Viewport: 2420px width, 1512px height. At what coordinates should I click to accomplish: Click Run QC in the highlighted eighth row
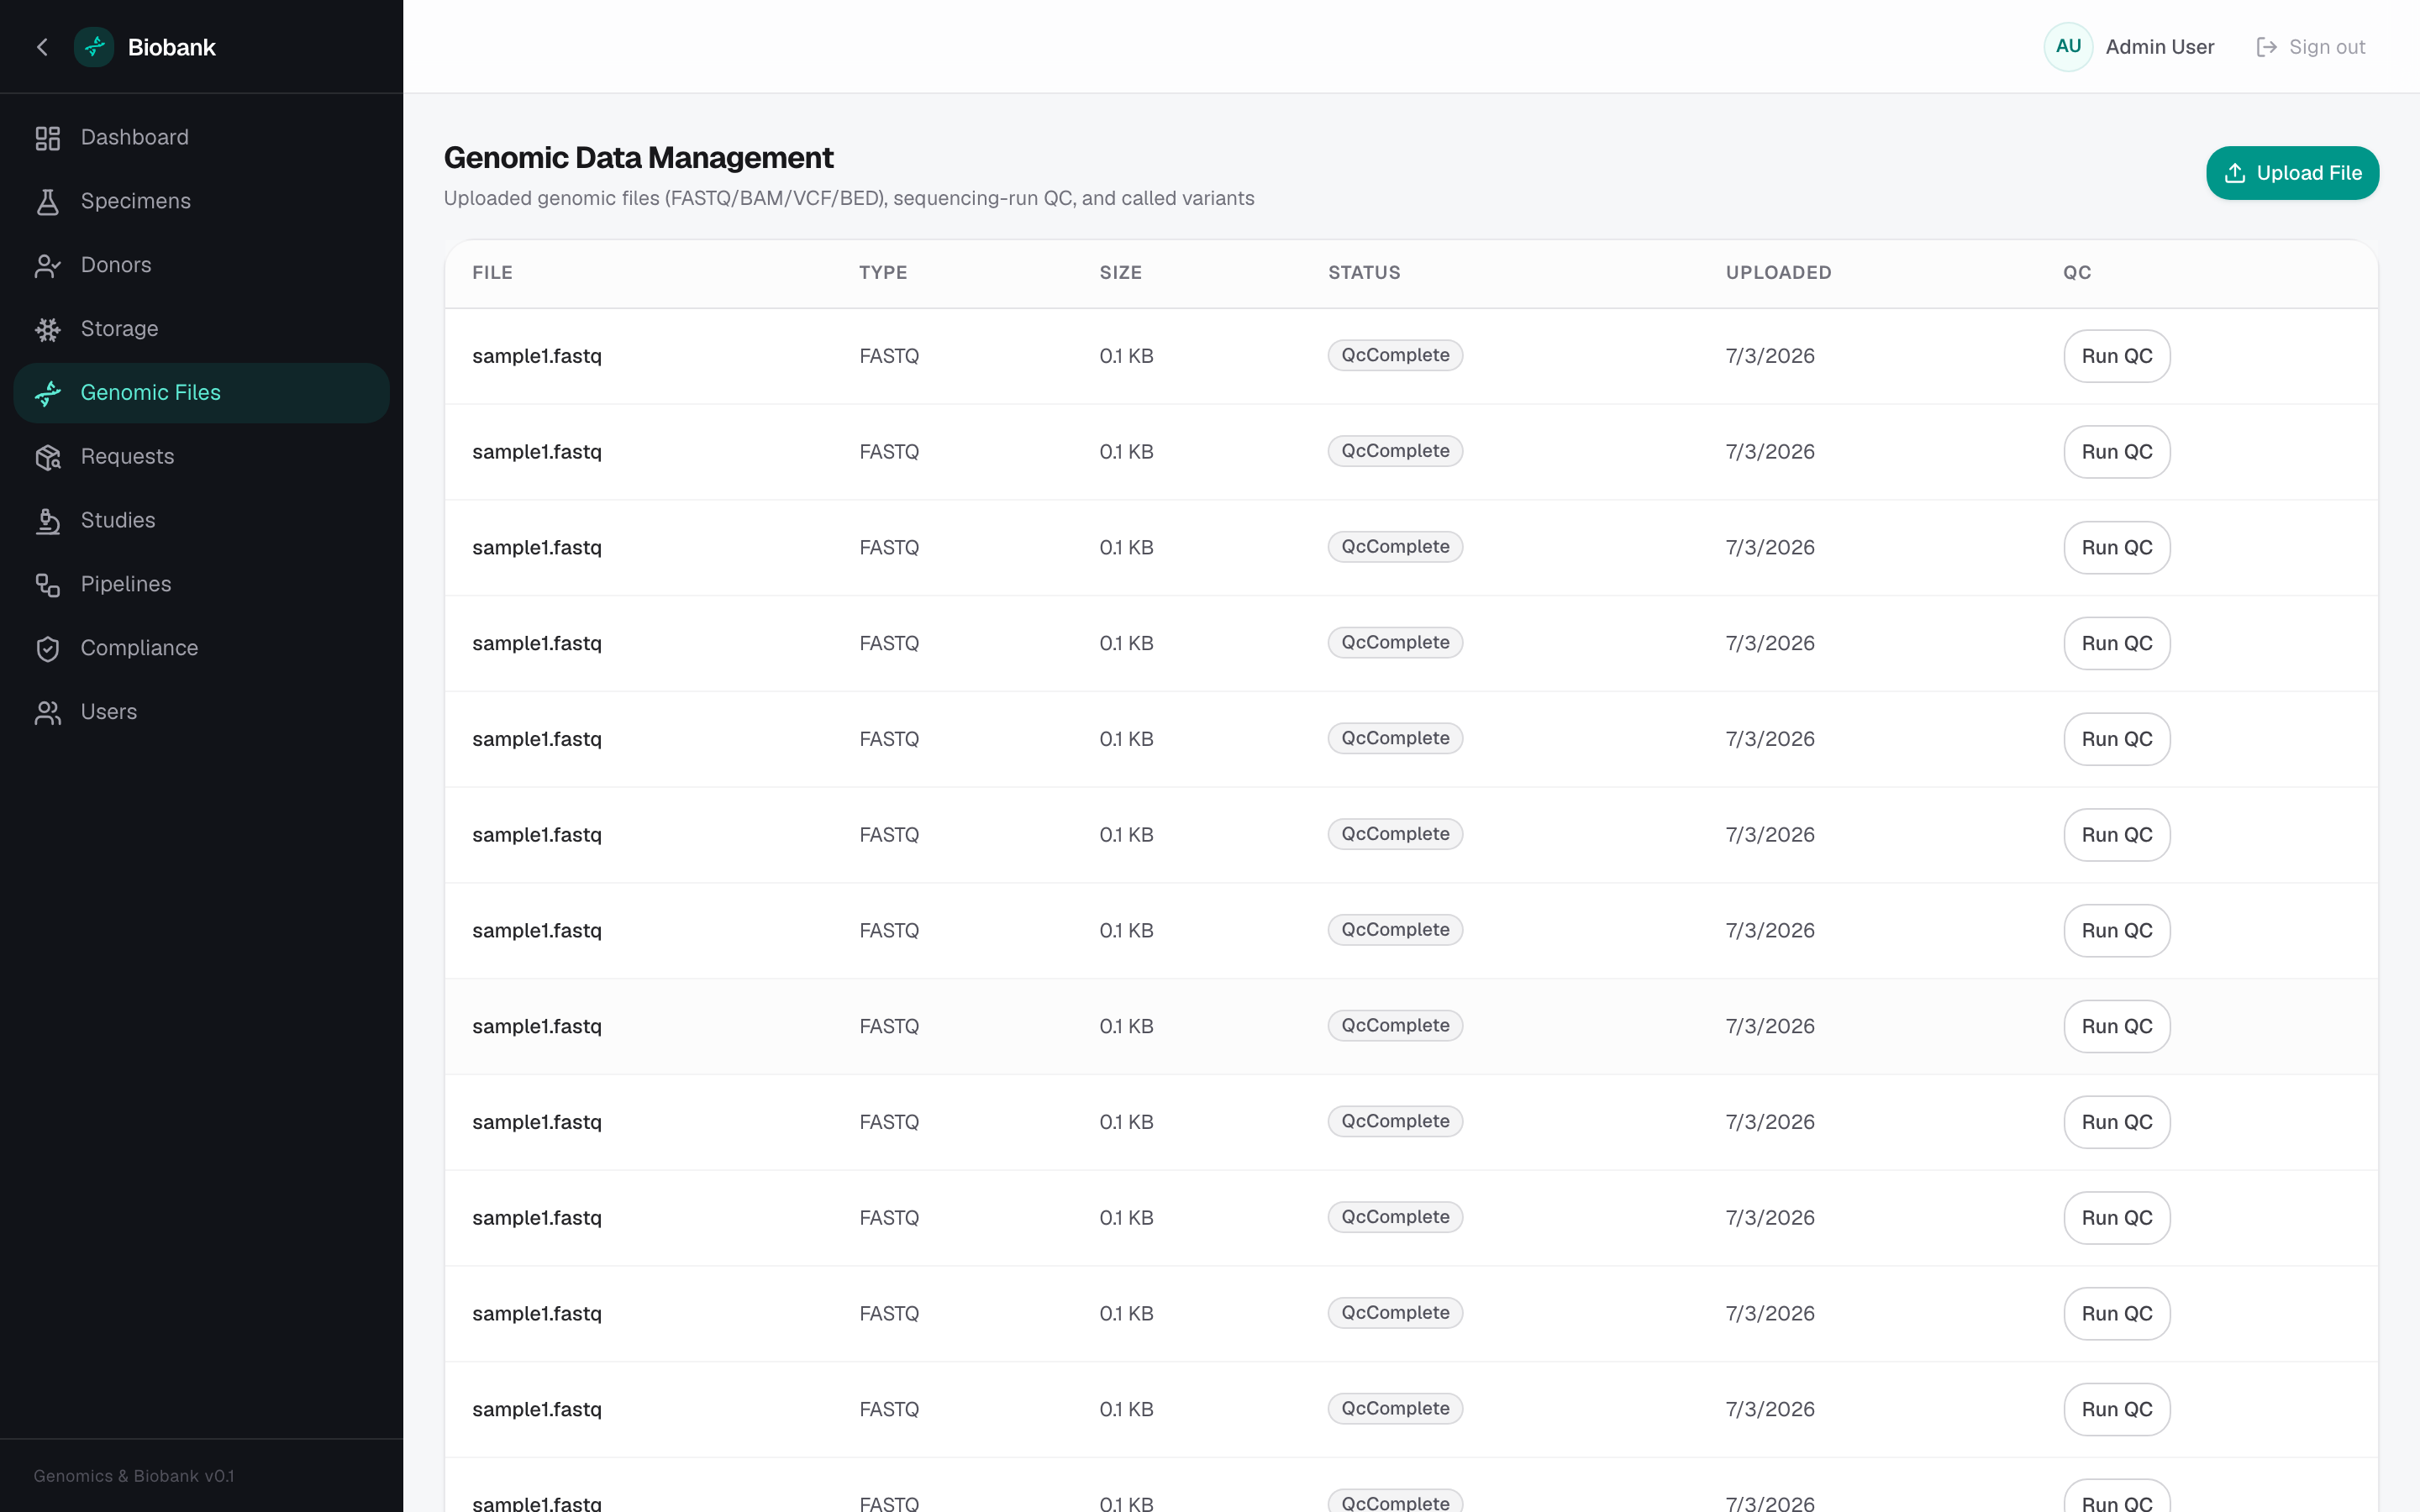[x=2116, y=1026]
